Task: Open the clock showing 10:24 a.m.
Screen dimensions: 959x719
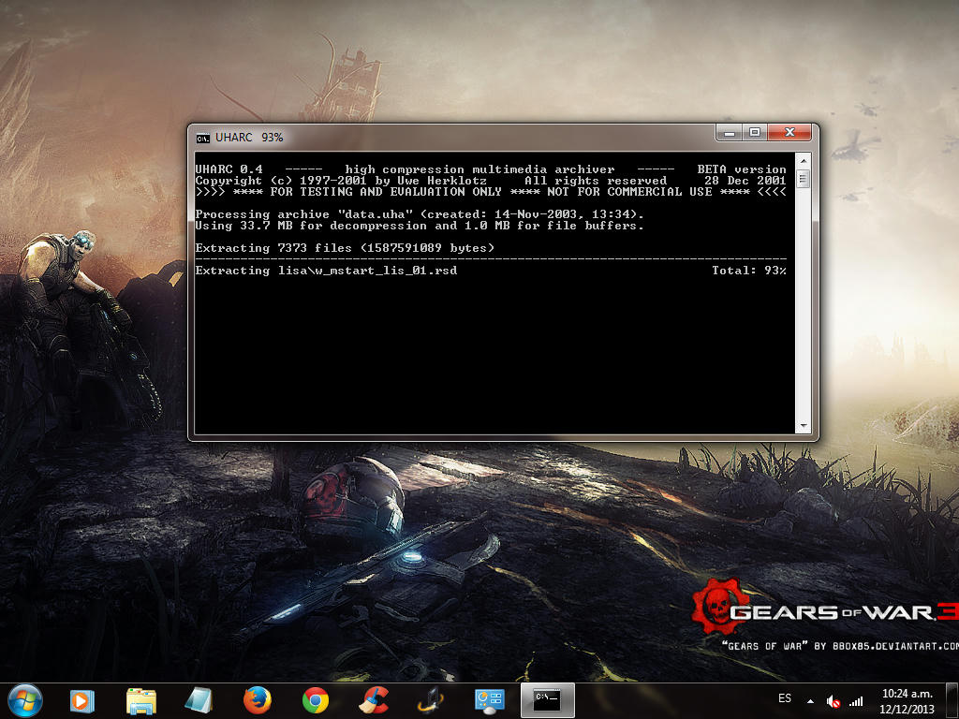Action: tap(907, 699)
